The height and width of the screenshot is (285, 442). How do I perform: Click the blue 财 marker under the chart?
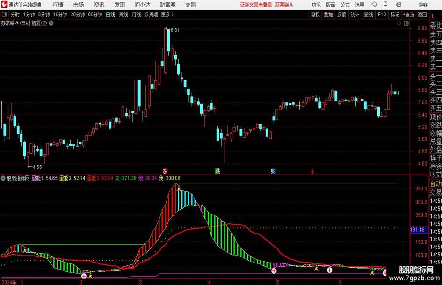tap(273, 171)
